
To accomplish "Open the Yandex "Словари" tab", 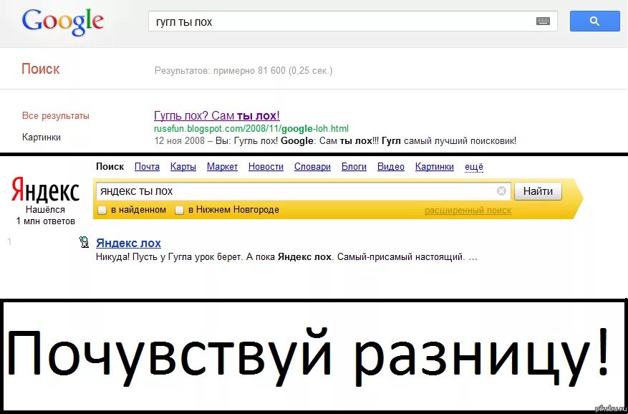I will click(x=312, y=167).
